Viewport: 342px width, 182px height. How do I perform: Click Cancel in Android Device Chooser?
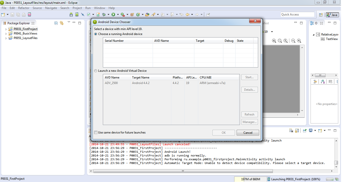[248, 133]
